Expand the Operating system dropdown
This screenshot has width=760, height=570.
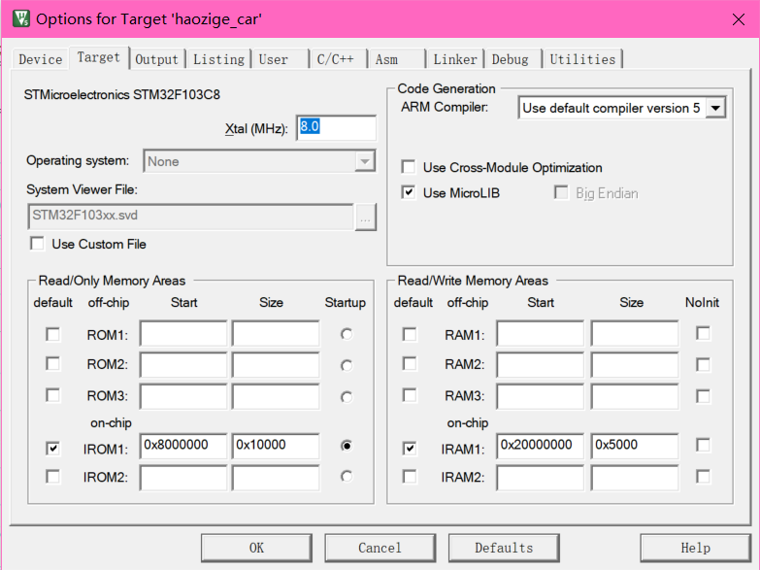(x=365, y=161)
